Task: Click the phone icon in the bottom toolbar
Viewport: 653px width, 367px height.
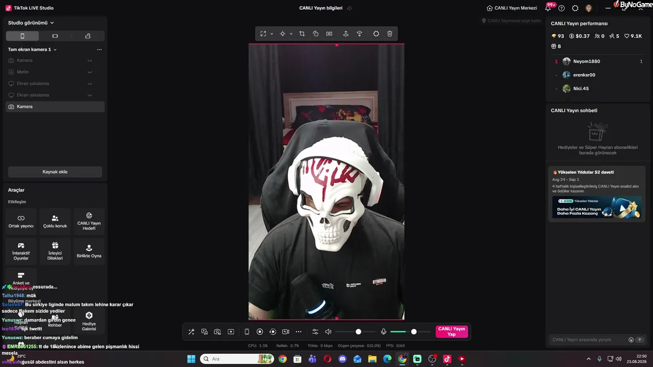Action: (247, 332)
